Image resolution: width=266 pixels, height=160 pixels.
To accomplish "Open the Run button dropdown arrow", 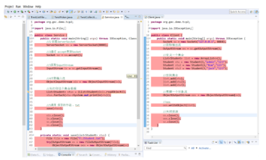I will [18, 12].
